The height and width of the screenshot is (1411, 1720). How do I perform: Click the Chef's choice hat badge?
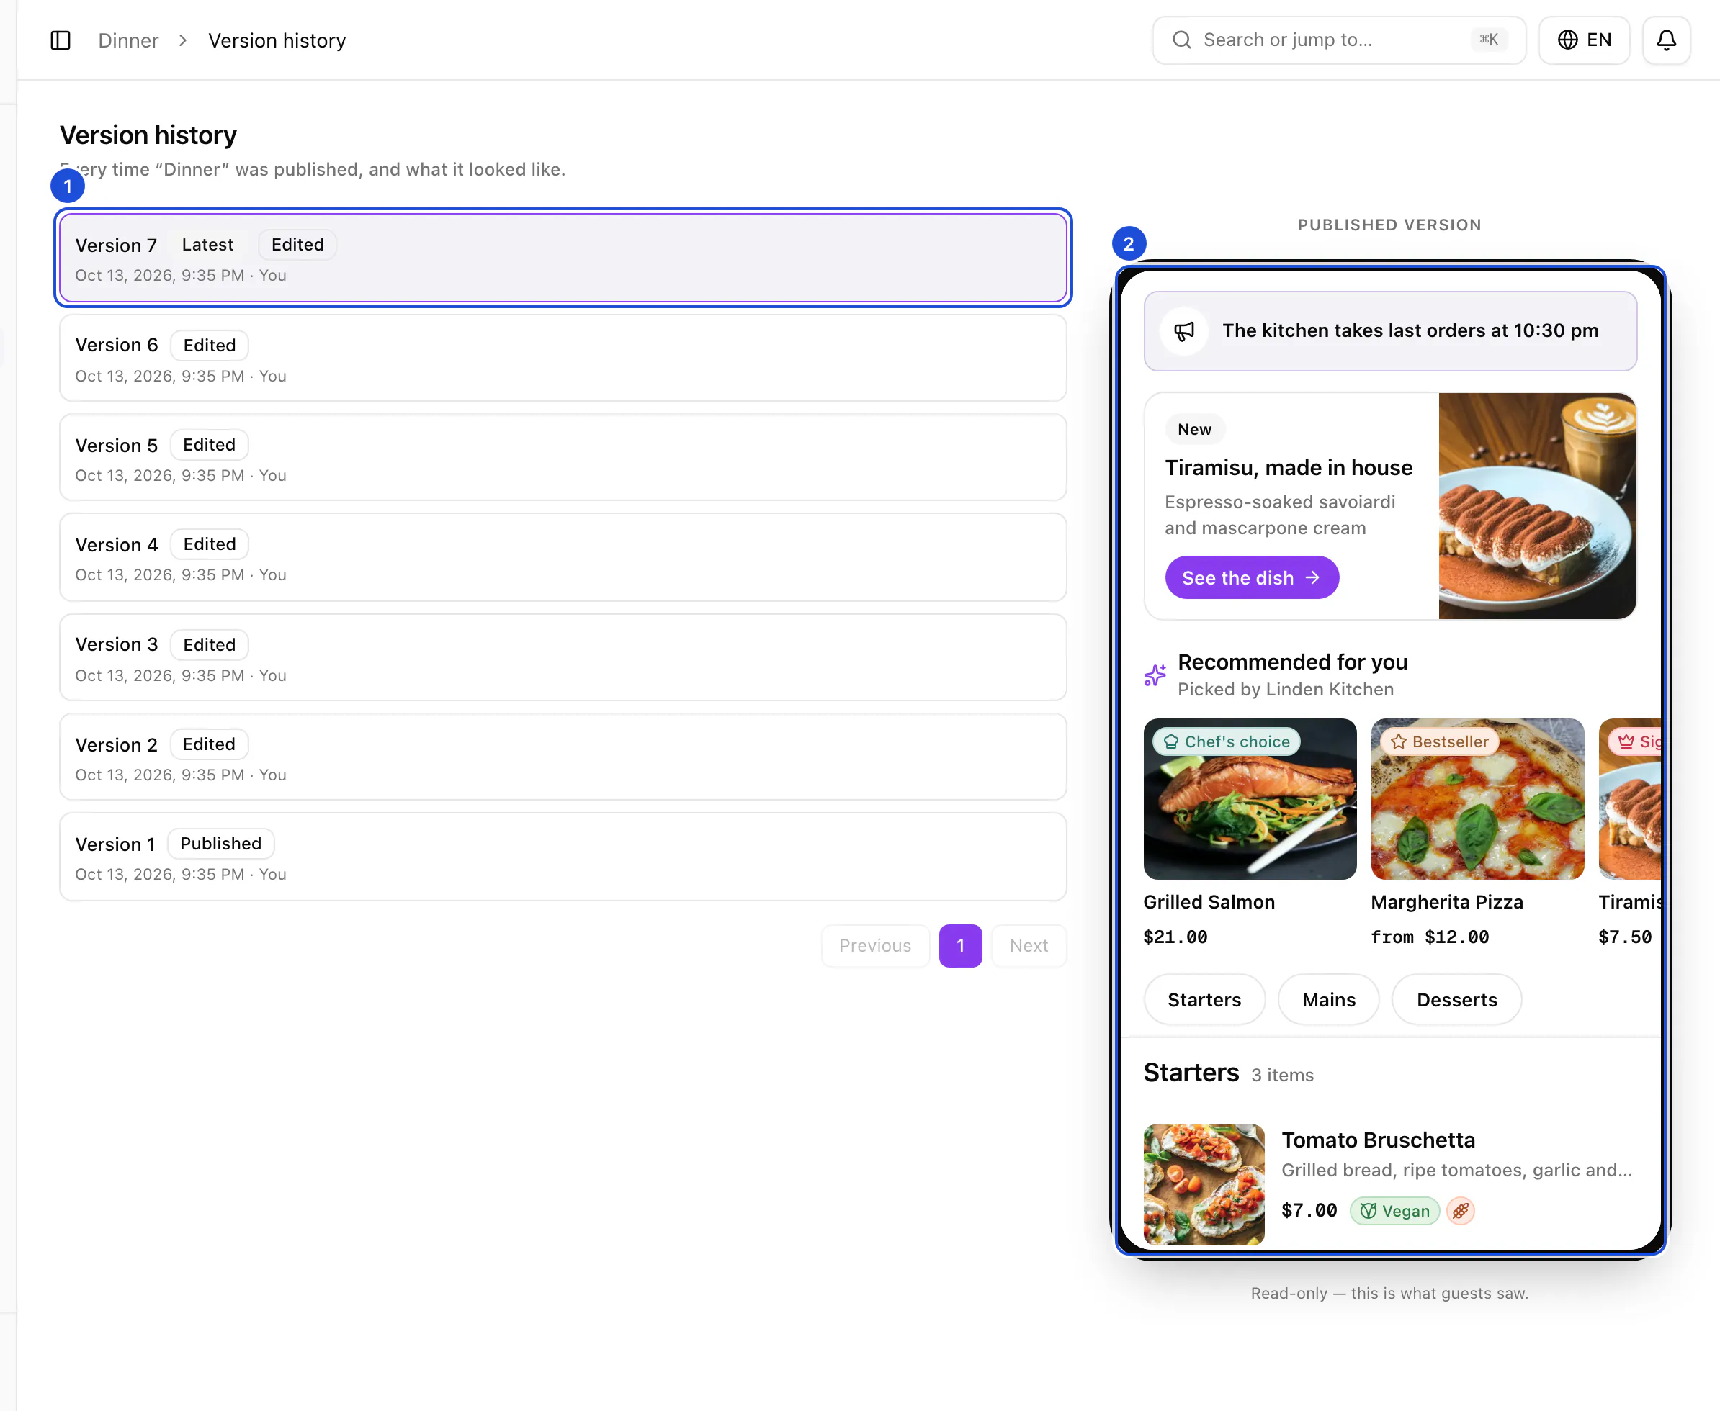1227,741
